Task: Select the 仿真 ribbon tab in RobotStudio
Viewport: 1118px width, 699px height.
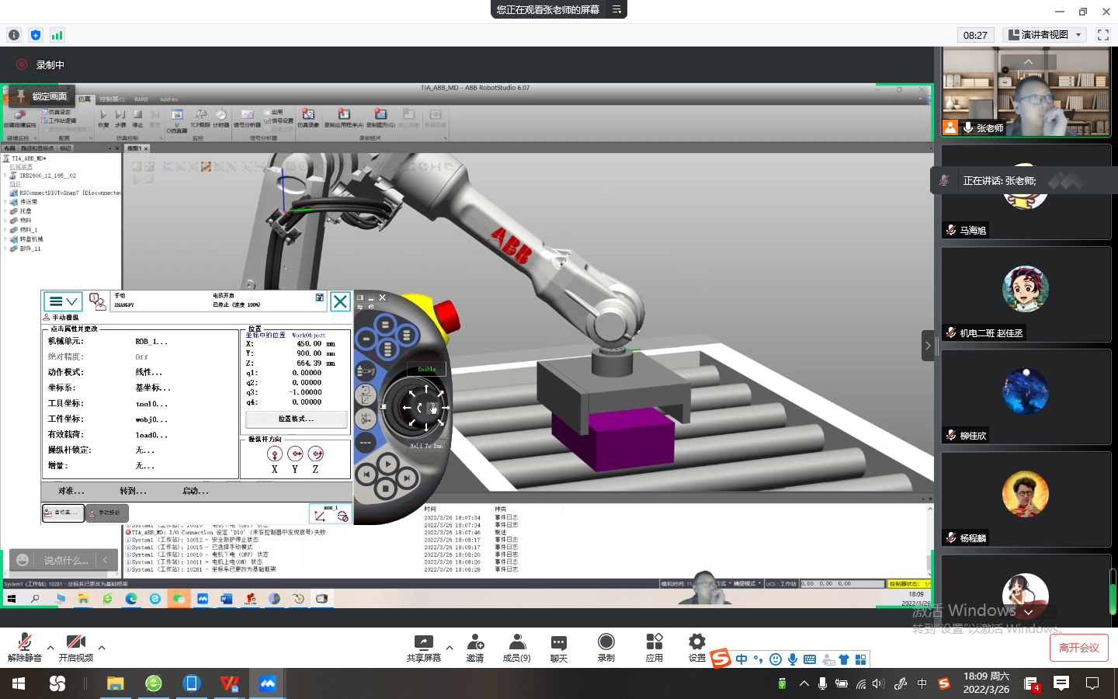Action: point(85,99)
